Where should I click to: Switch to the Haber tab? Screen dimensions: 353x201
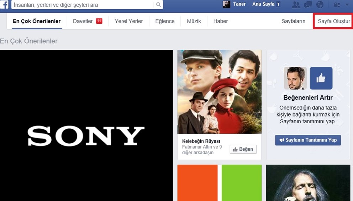(221, 21)
